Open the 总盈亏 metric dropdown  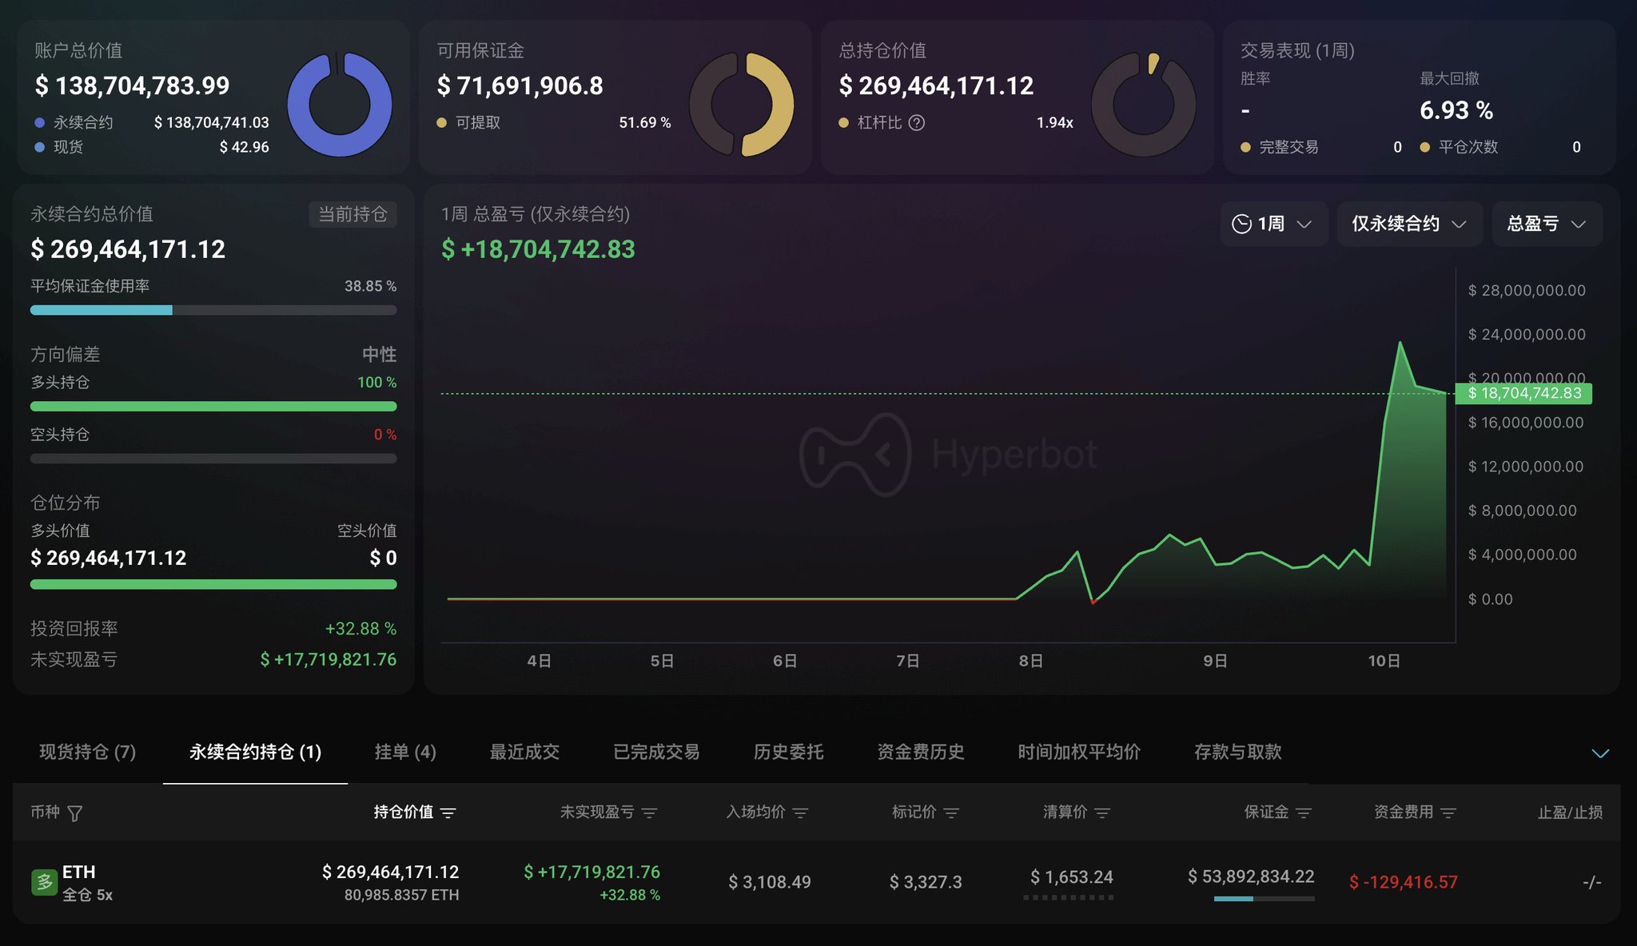1546,224
